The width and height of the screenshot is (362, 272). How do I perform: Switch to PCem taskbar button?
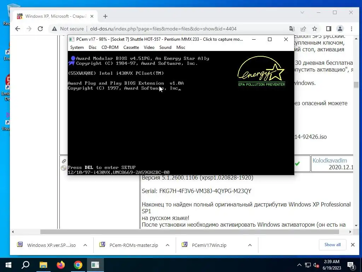[x=95, y=265]
